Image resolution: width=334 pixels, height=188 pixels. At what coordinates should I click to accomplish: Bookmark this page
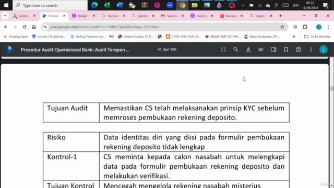[x=286, y=50]
